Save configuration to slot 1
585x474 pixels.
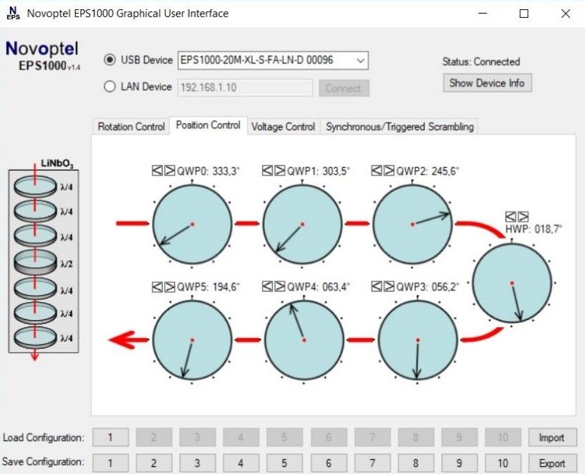[110, 463]
